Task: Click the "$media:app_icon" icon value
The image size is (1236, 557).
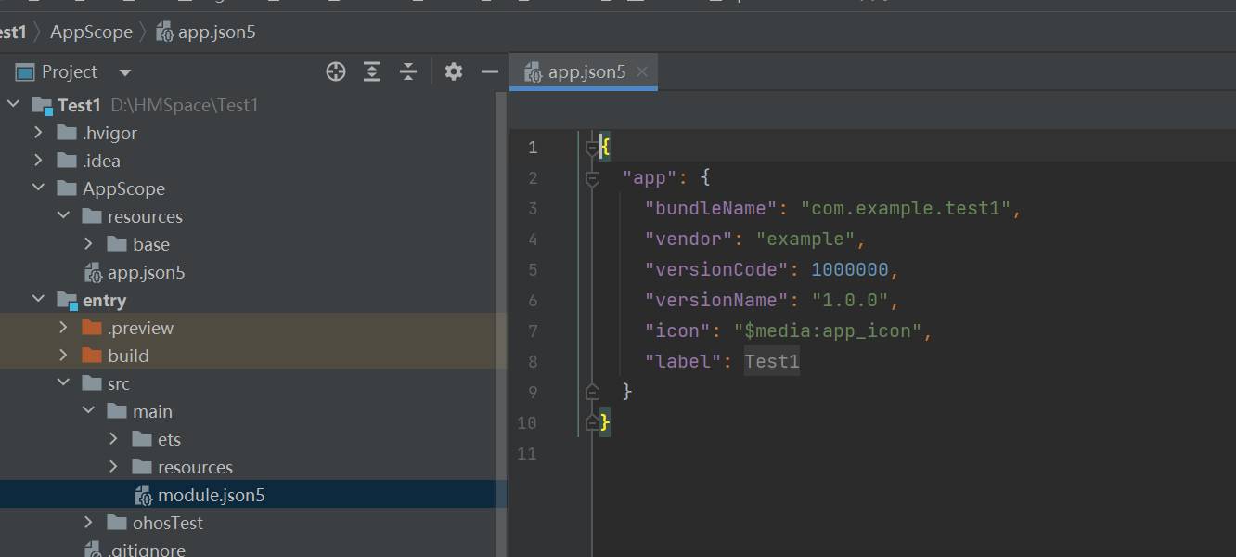Action: click(828, 330)
